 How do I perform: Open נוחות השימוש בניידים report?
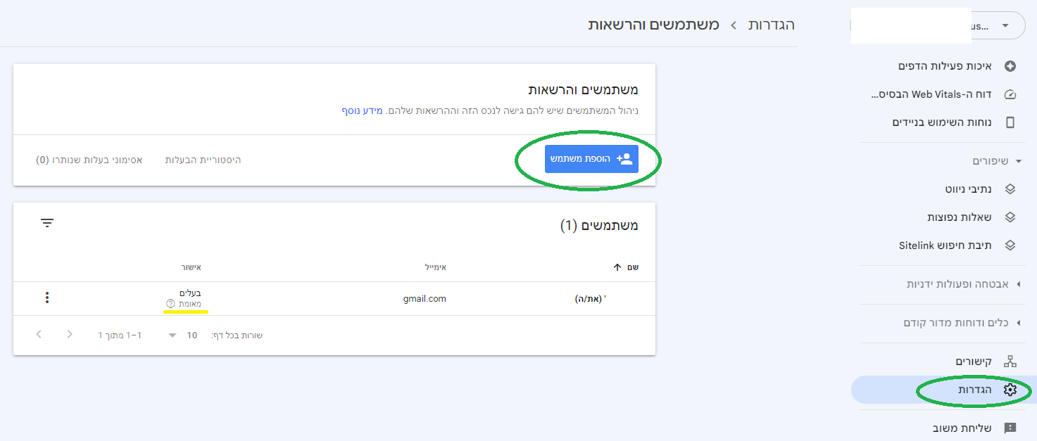click(x=944, y=122)
